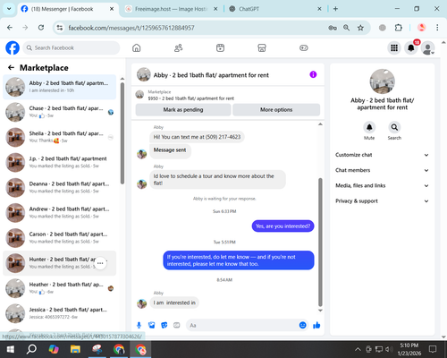The width and height of the screenshot is (447, 358).
Task: Reload the page
Action: [x=41, y=28]
